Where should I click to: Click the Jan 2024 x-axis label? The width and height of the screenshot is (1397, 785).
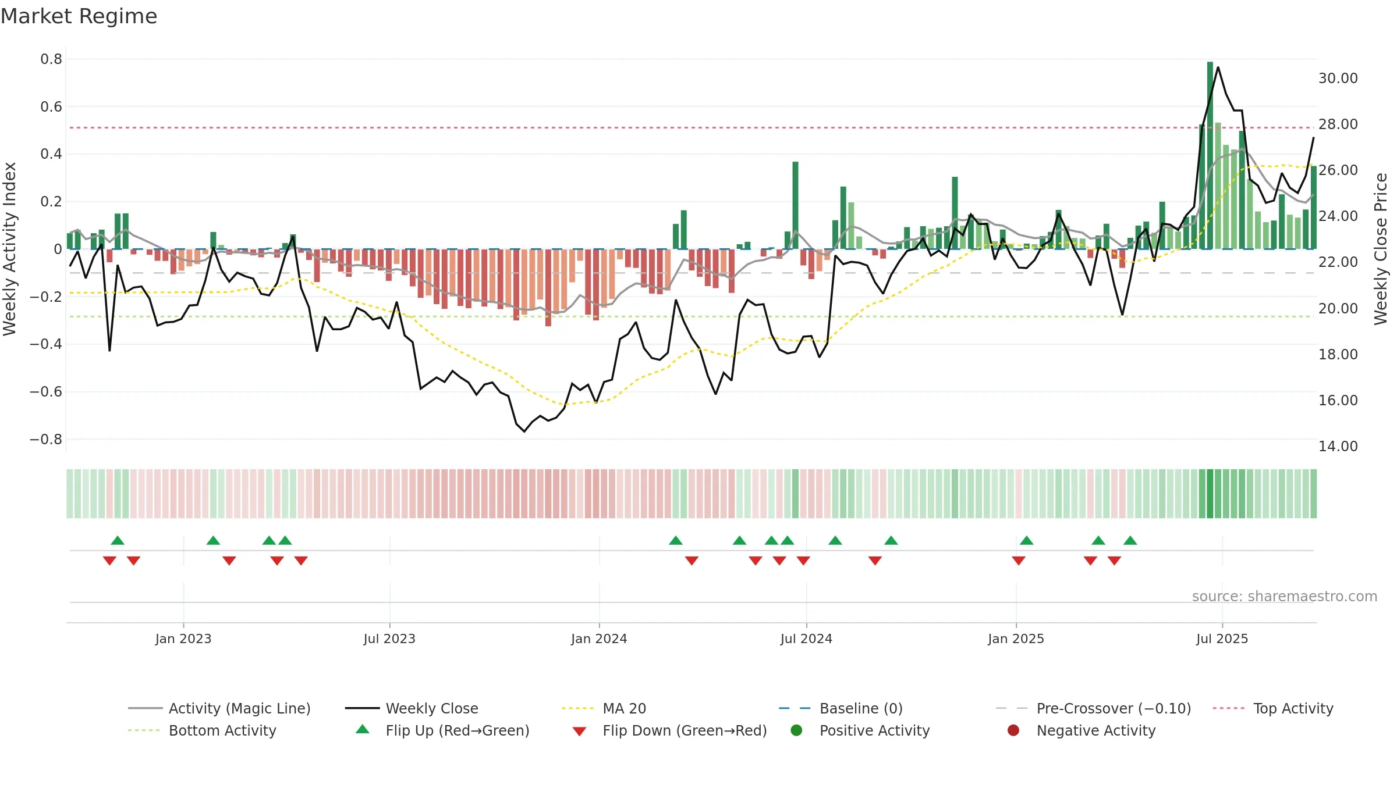pos(599,638)
